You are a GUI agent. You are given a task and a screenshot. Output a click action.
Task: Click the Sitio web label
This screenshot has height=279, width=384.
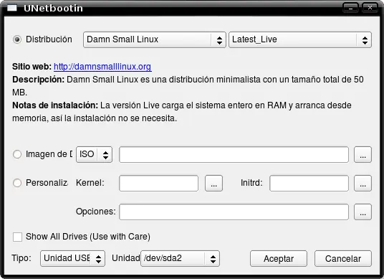click(32, 67)
